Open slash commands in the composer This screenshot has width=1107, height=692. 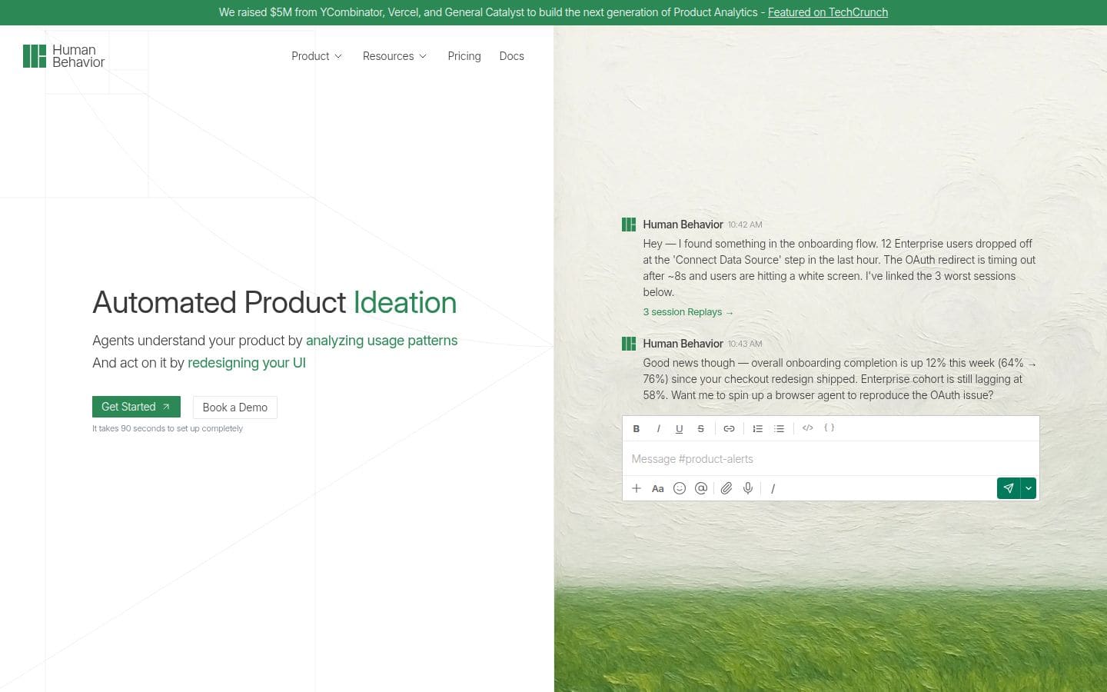[x=773, y=488]
